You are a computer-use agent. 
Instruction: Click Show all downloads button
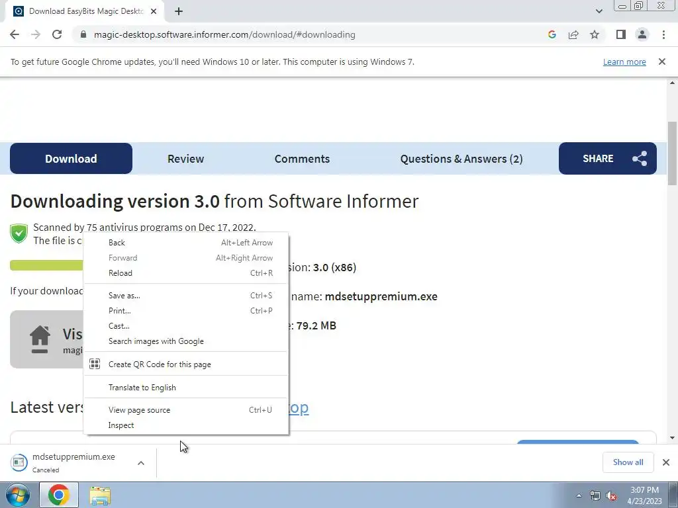coord(628,462)
